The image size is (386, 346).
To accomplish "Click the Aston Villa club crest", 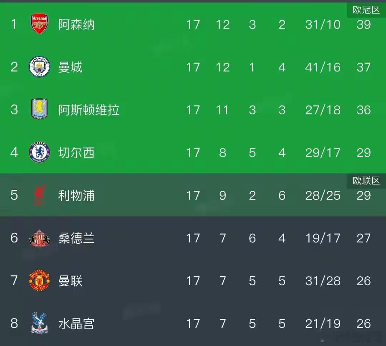I will point(39,110).
